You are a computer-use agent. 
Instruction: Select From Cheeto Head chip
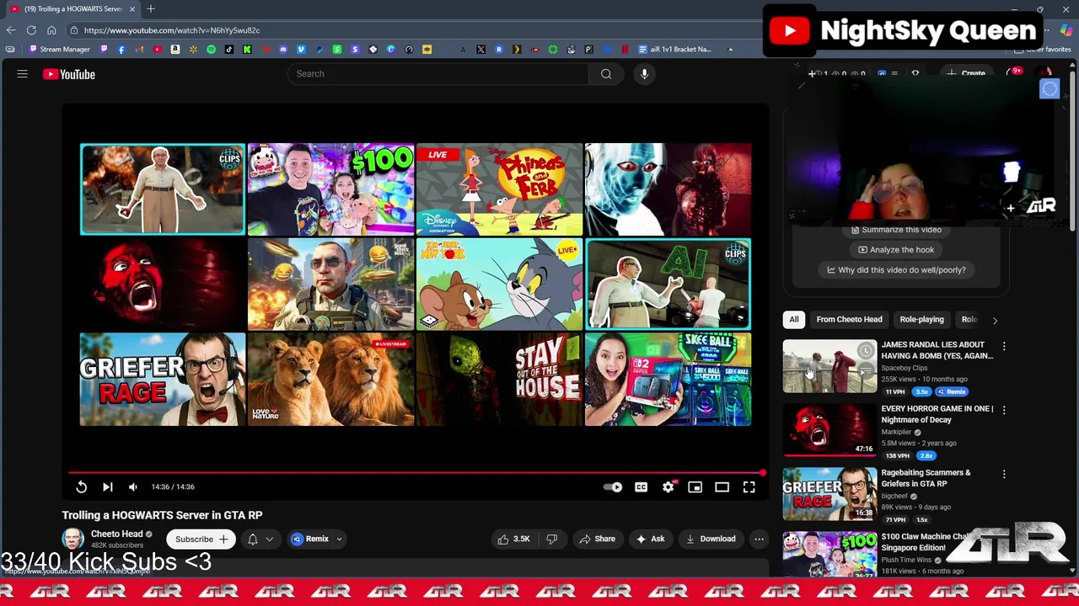(849, 320)
